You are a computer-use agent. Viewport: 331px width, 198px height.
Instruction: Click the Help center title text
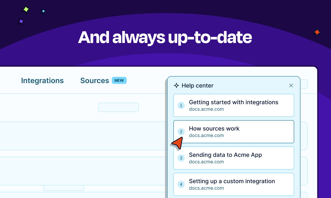tap(198, 85)
